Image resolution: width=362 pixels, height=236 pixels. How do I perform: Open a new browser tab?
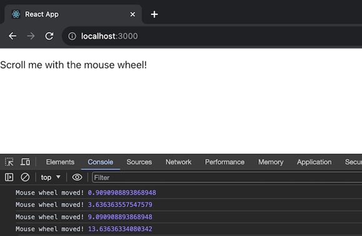[x=154, y=14]
